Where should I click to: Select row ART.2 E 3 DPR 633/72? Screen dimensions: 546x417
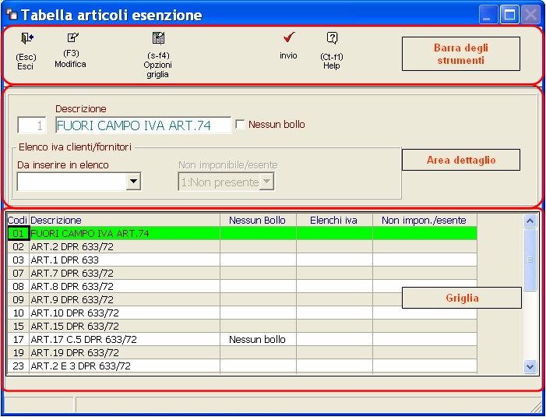click(x=242, y=366)
